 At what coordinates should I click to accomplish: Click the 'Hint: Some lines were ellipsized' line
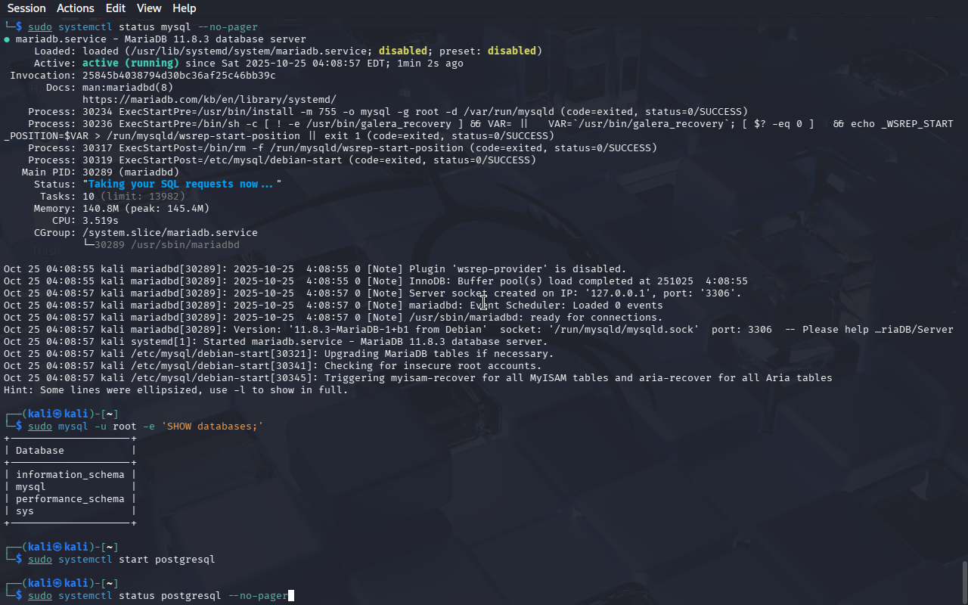175,390
